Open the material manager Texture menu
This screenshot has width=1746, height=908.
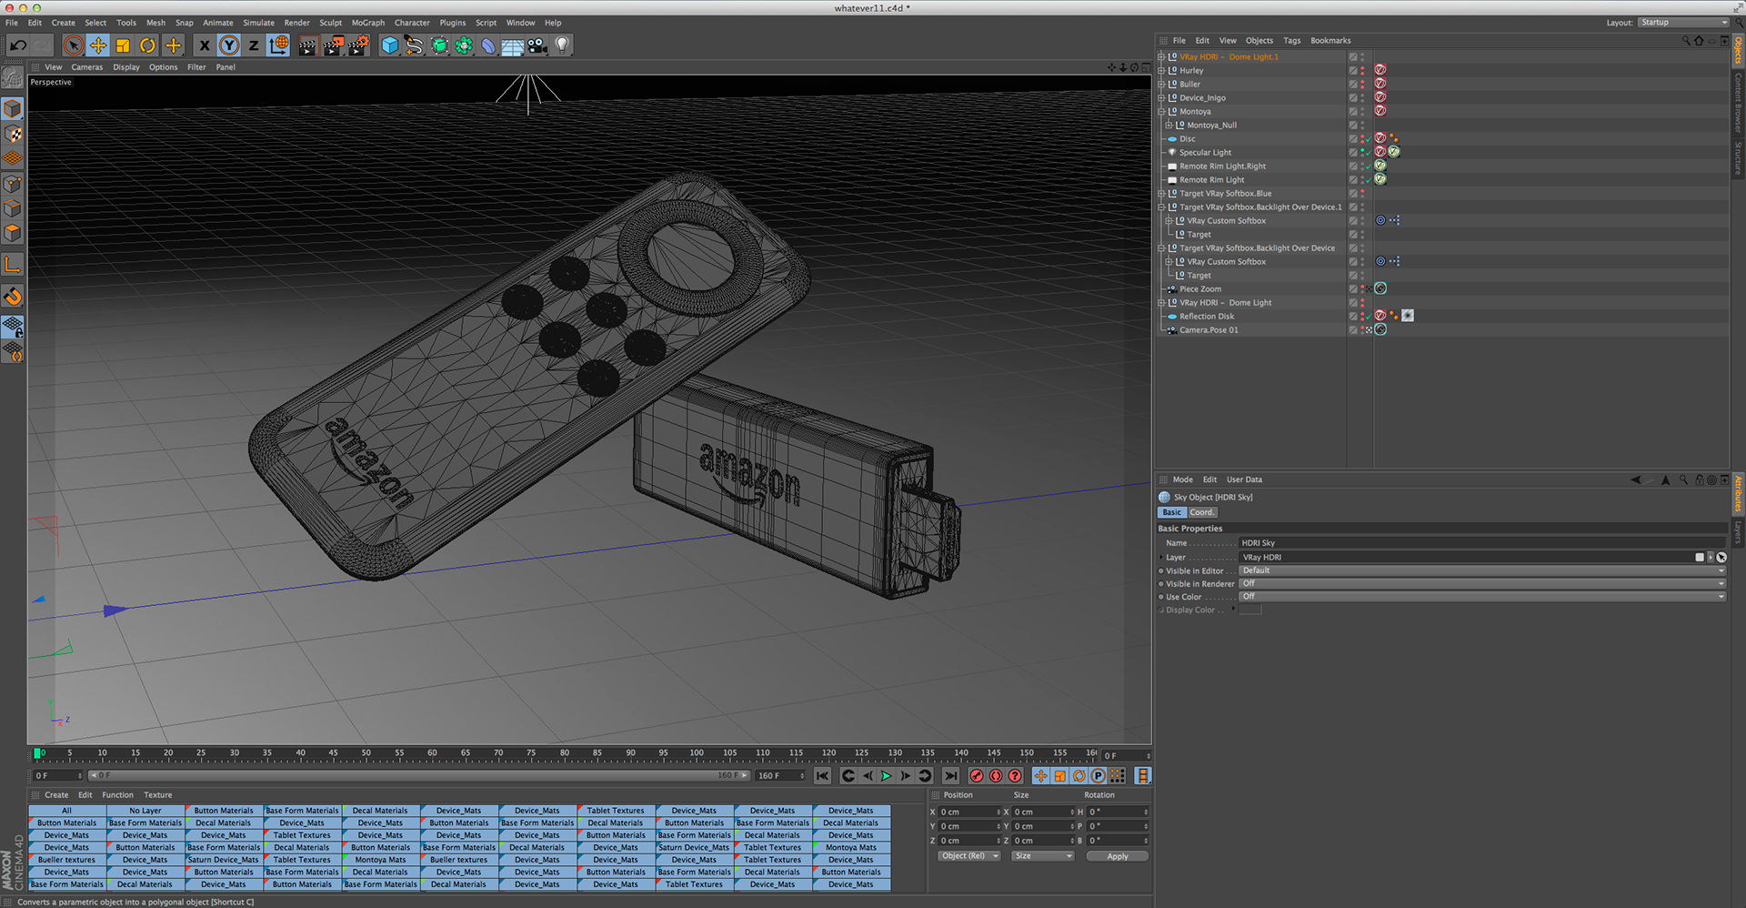(157, 795)
